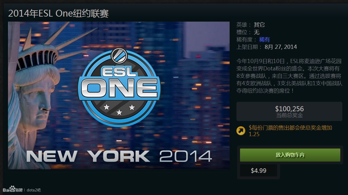Click the $4.99 price tag

point(259,171)
